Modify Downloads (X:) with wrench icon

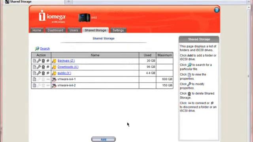click(39, 67)
